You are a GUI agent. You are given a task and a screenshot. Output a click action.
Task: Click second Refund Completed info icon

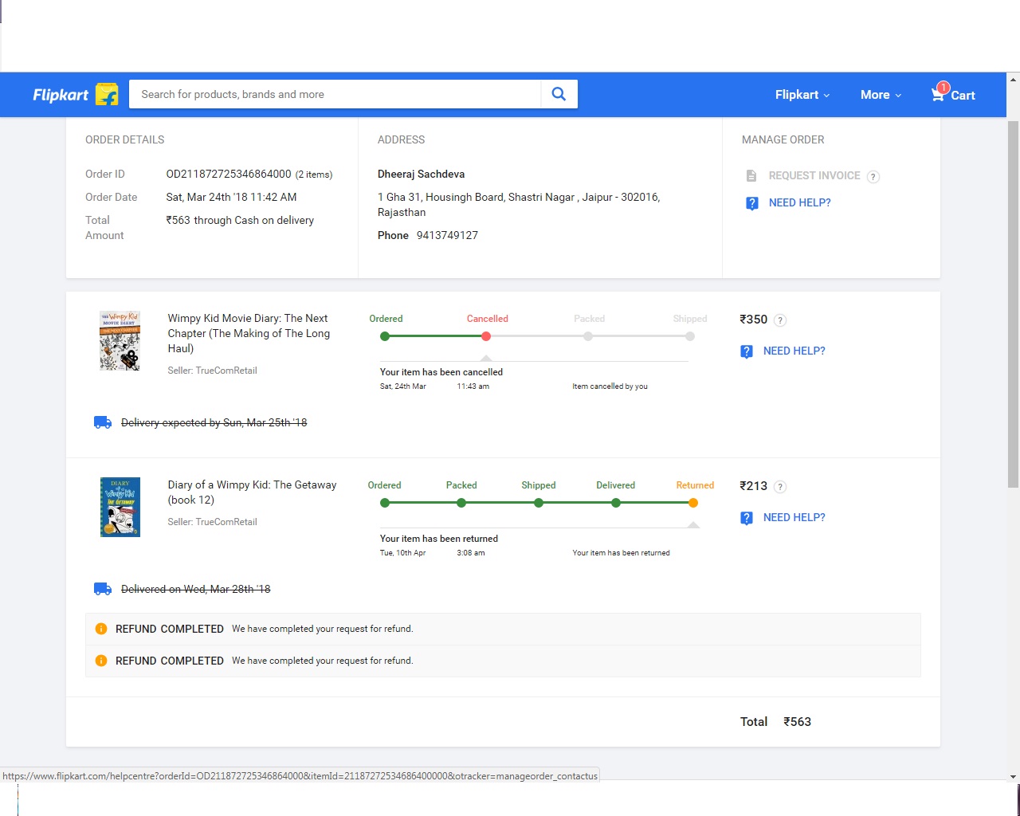point(101,661)
